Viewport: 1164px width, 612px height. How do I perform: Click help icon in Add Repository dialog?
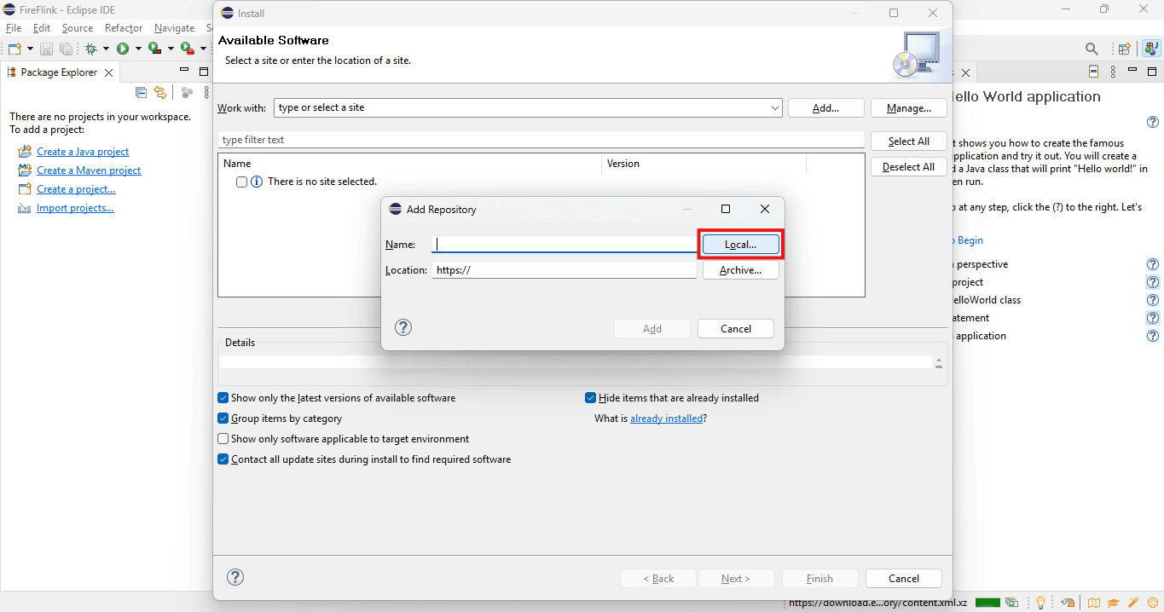point(403,327)
